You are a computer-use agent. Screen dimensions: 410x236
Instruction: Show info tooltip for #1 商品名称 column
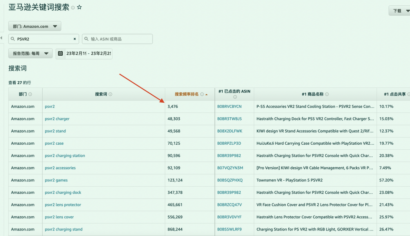327,94
